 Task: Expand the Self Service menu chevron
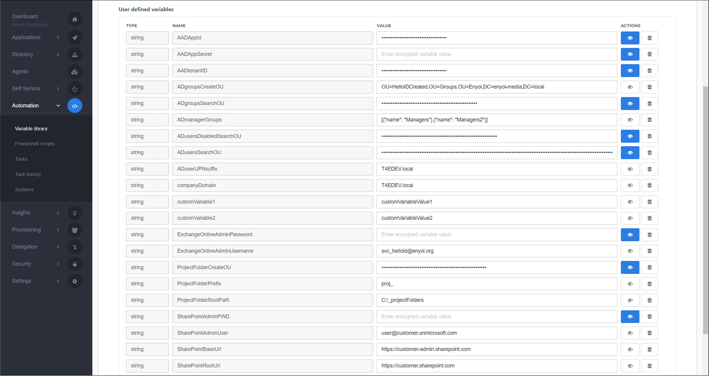pyautogui.click(x=58, y=89)
